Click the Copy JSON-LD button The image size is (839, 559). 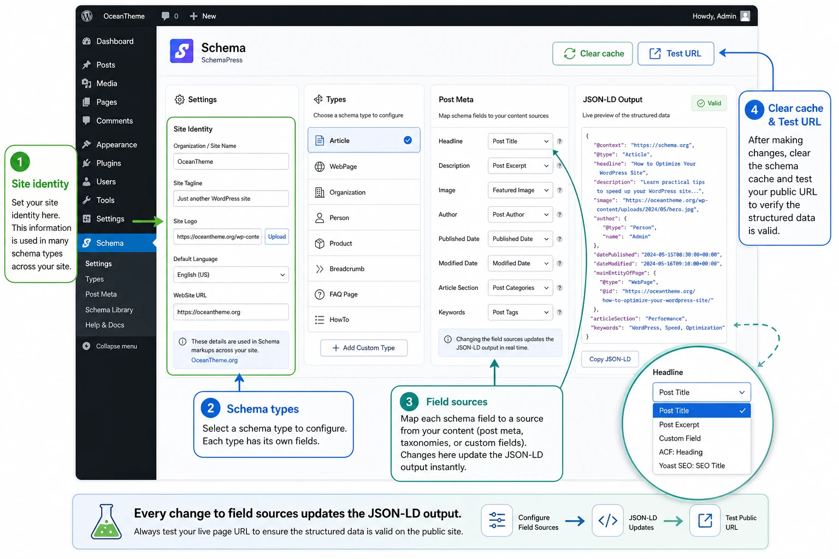click(610, 359)
